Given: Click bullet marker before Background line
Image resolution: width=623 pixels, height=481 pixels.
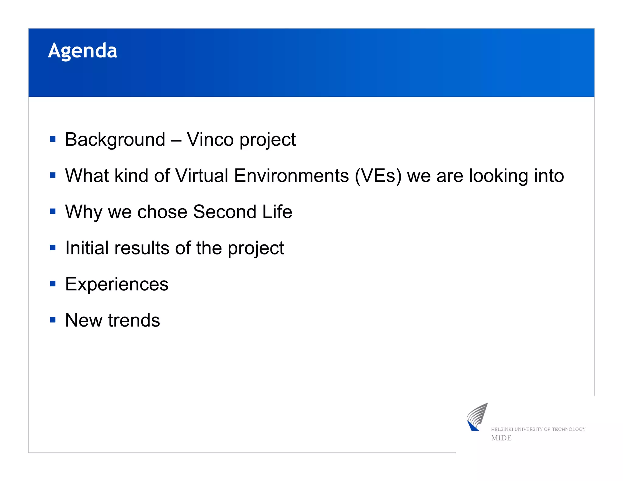Looking at the screenshot, I should tap(53, 139).
